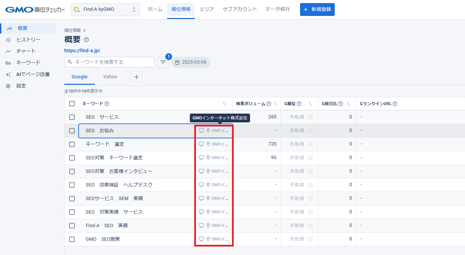Image resolution: width=465 pixels, height=255 pixels.
Task: Select the Find-A SEO 実績 keyword text
Action: click(x=107, y=225)
